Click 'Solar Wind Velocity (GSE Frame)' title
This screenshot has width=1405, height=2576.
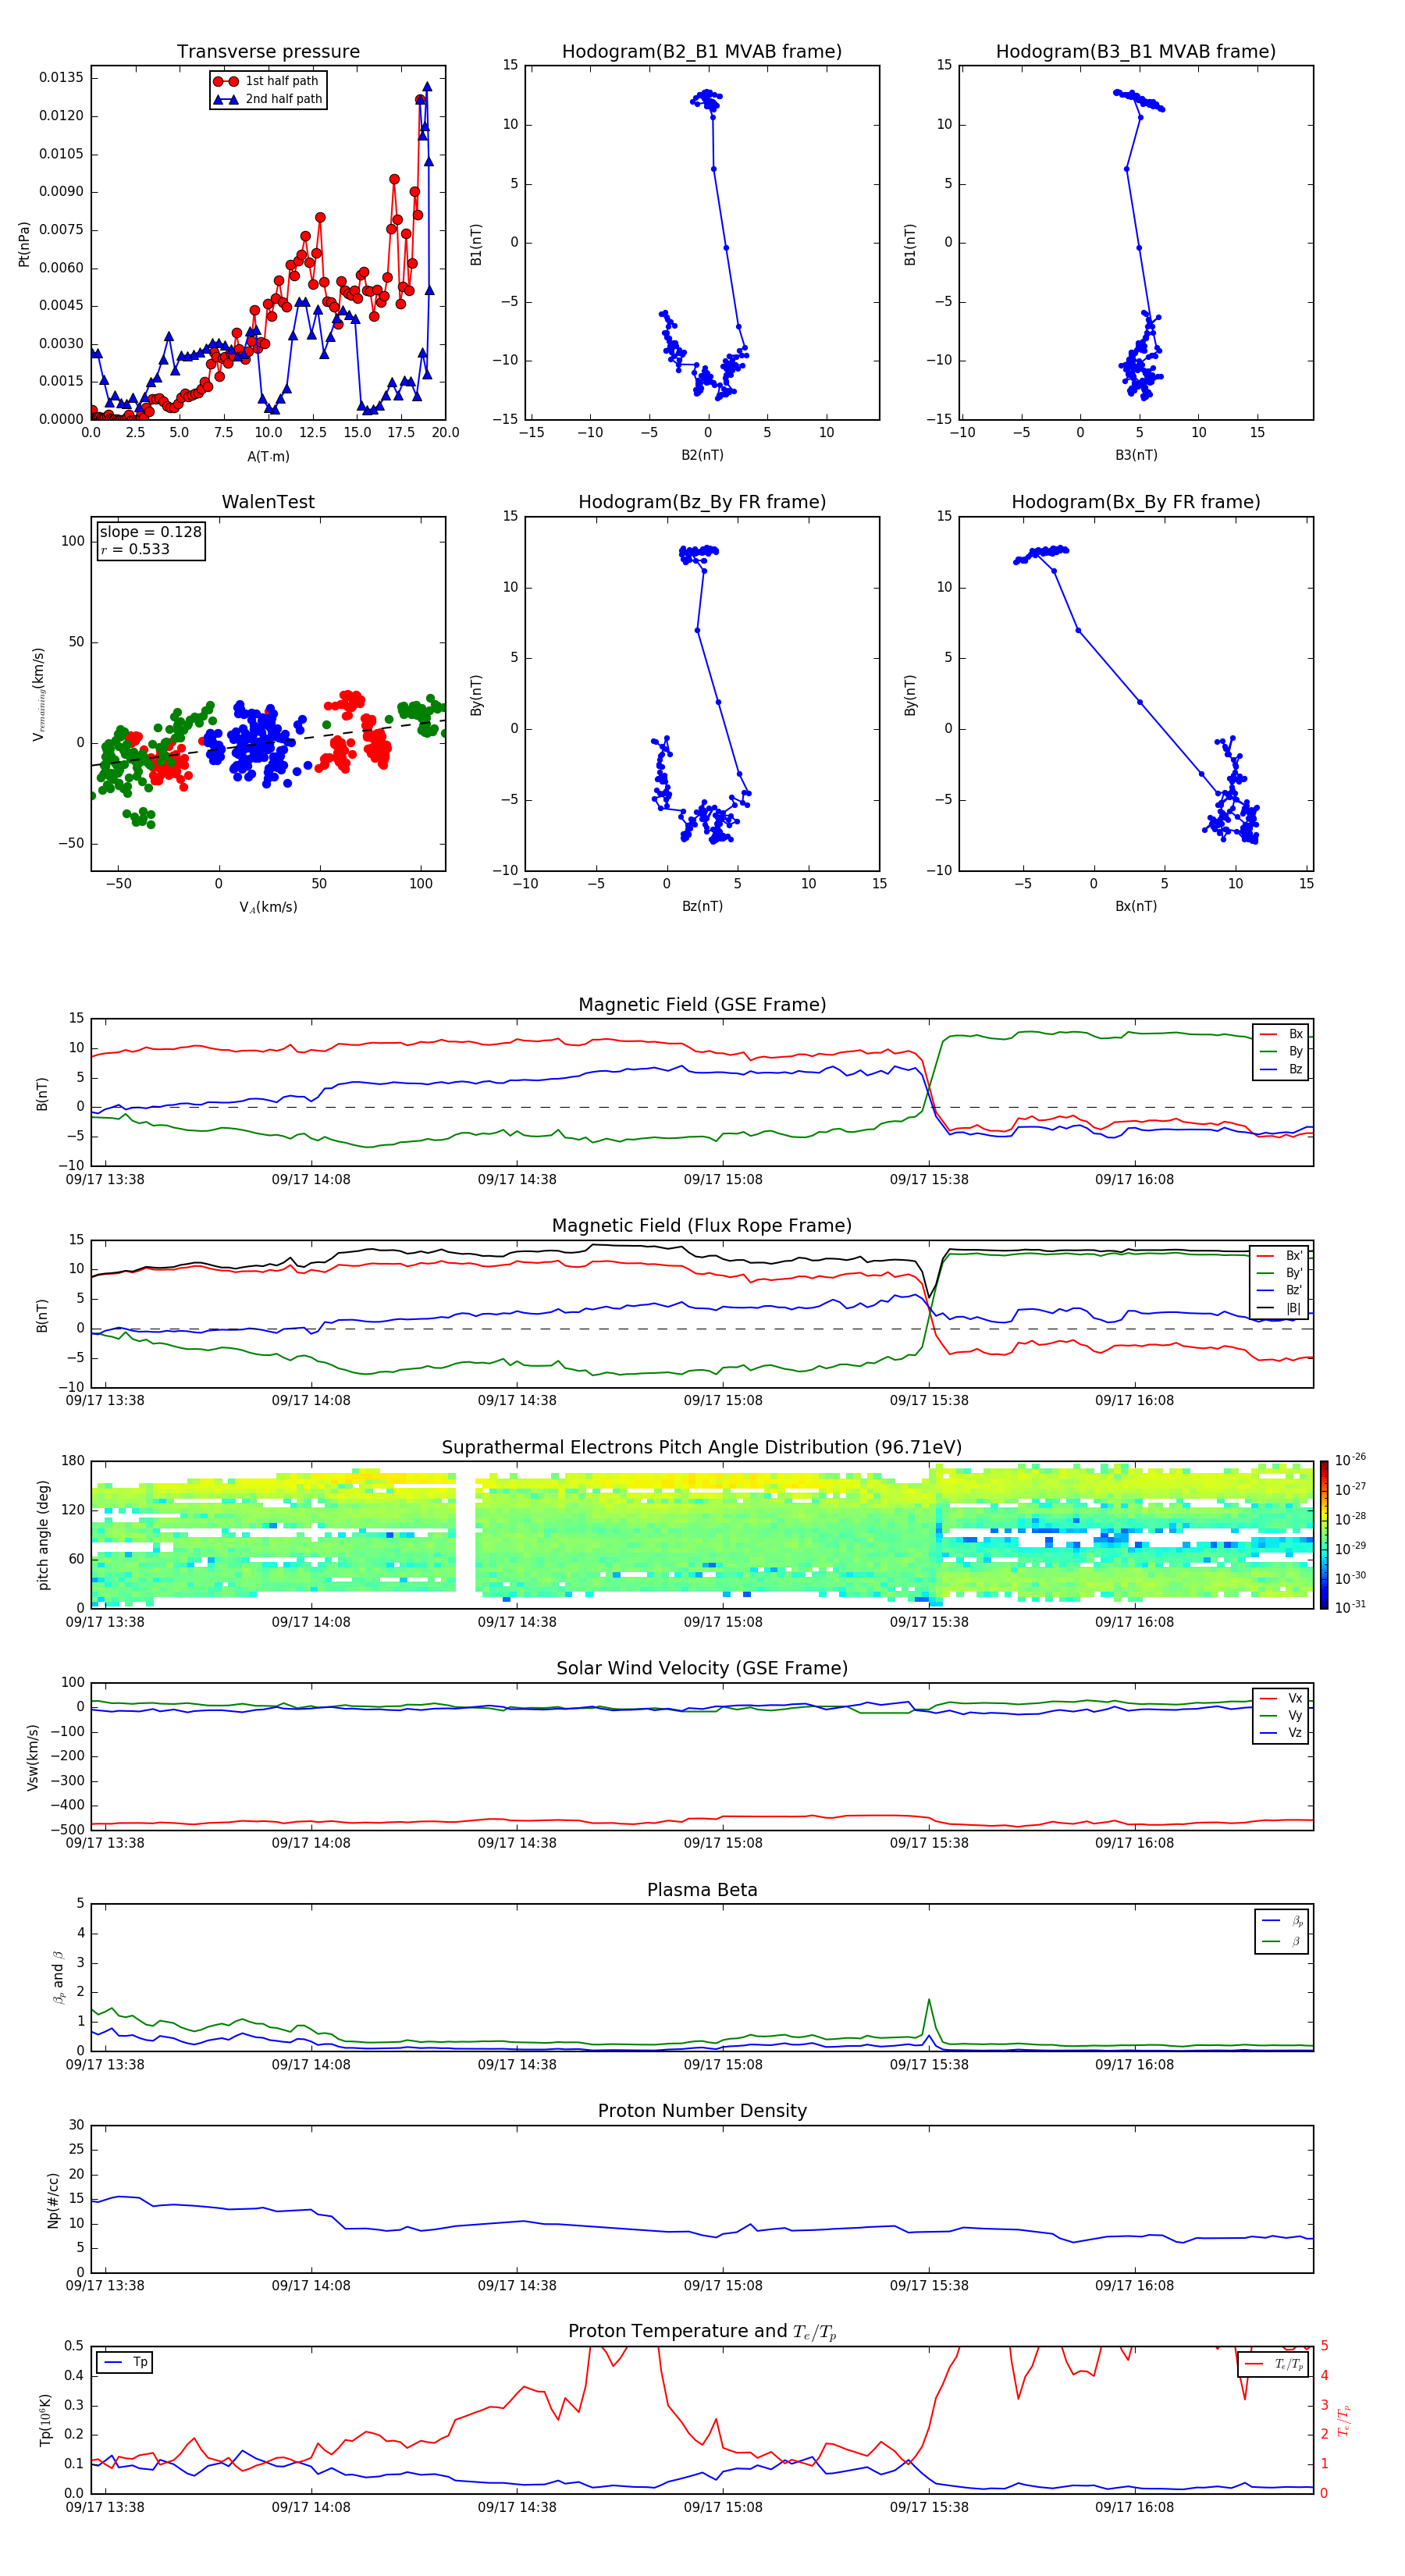(x=702, y=1669)
